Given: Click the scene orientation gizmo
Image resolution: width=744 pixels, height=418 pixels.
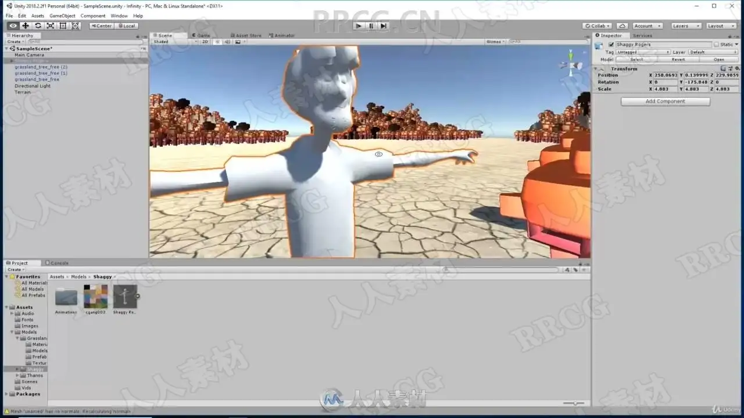Looking at the screenshot, I should click(573, 63).
